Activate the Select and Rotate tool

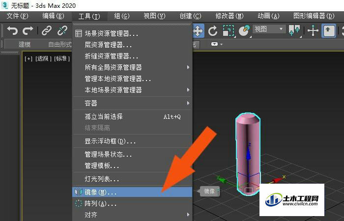pos(213,30)
